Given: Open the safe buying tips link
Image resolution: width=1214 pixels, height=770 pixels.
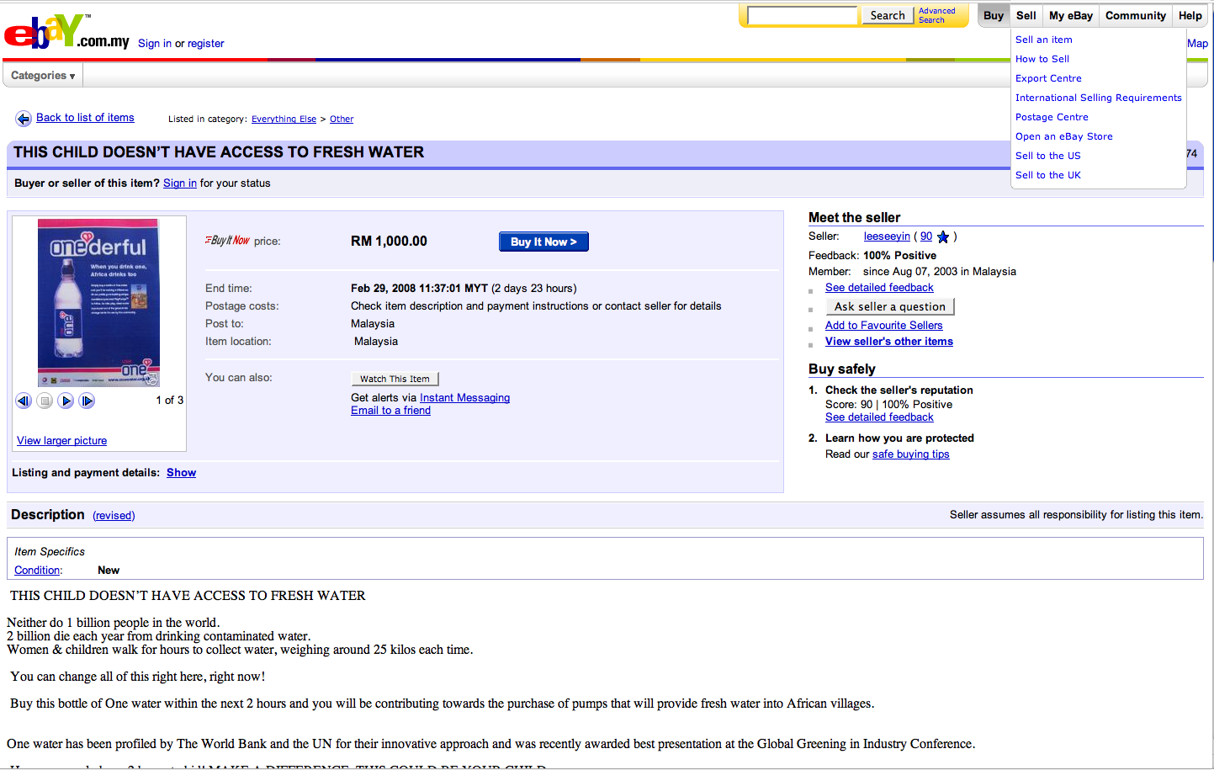Looking at the screenshot, I should pyautogui.click(x=911, y=454).
